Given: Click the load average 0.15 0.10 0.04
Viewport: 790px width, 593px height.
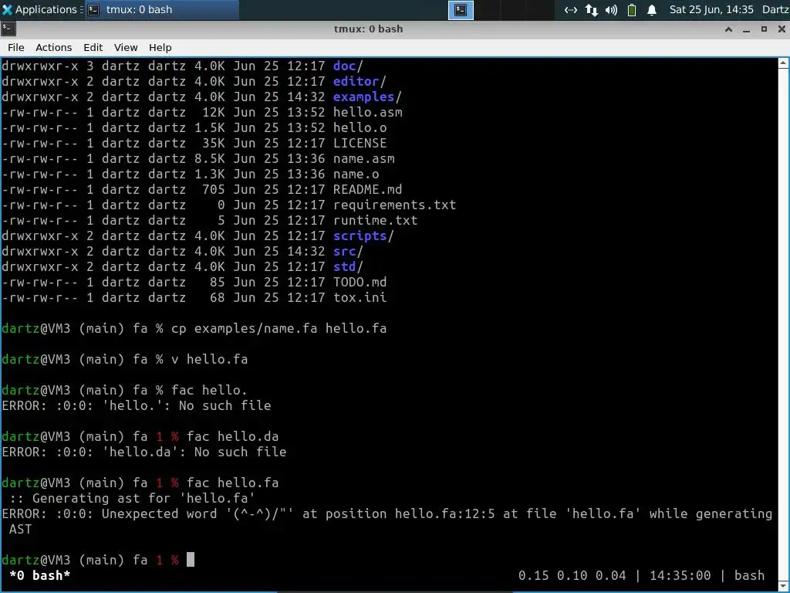Looking at the screenshot, I should 572,575.
